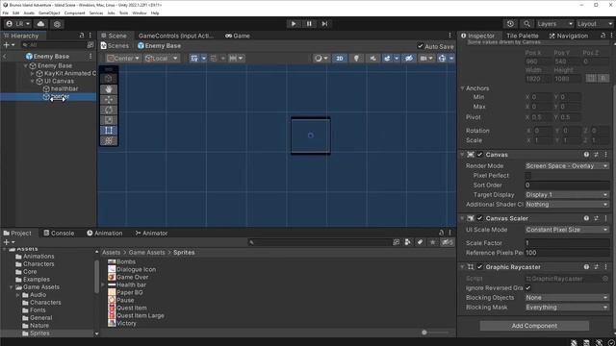Toggle 2D view mode button
Image resolution: width=616 pixels, height=346 pixels.
click(x=340, y=58)
